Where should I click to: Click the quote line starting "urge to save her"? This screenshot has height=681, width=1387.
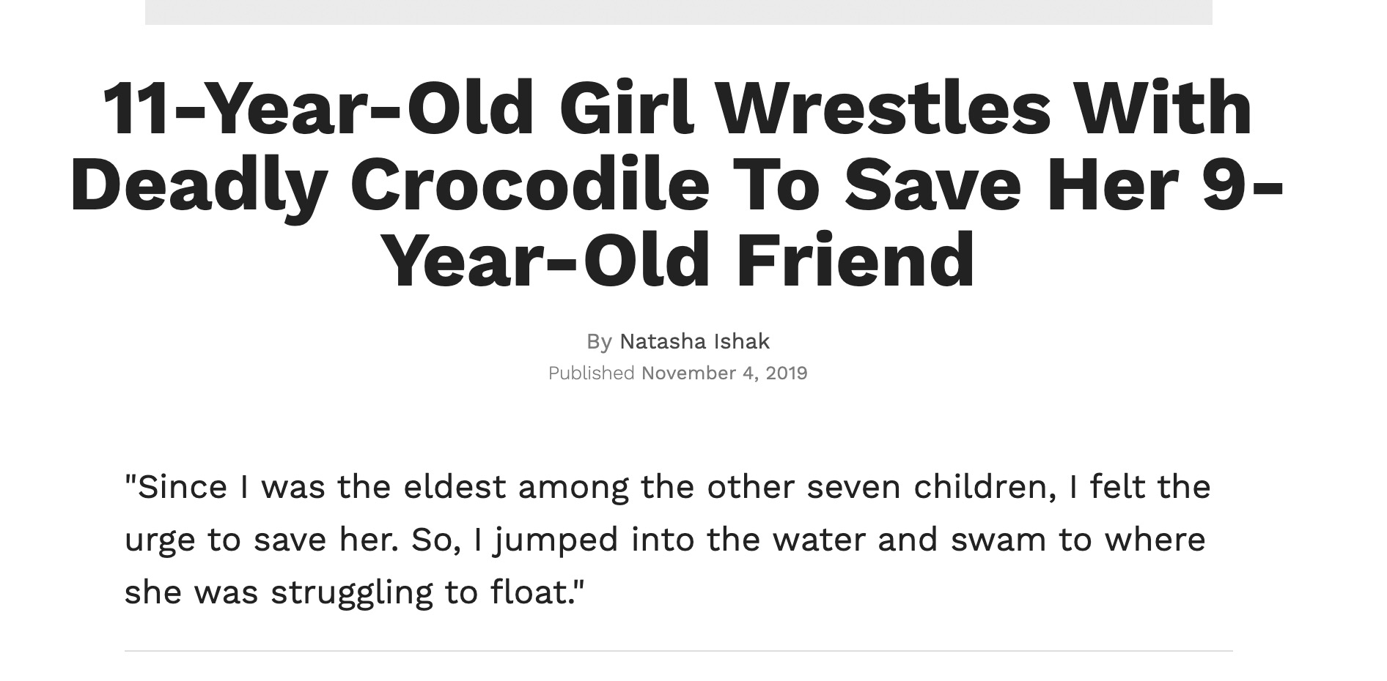click(x=665, y=540)
